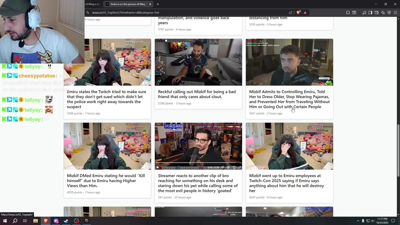
Task: Open Task View on the taskbar
Action: (25, 221)
